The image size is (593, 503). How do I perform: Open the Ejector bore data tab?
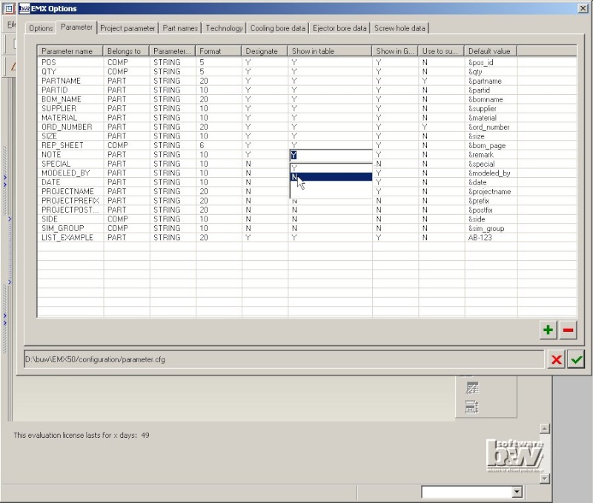pos(339,28)
